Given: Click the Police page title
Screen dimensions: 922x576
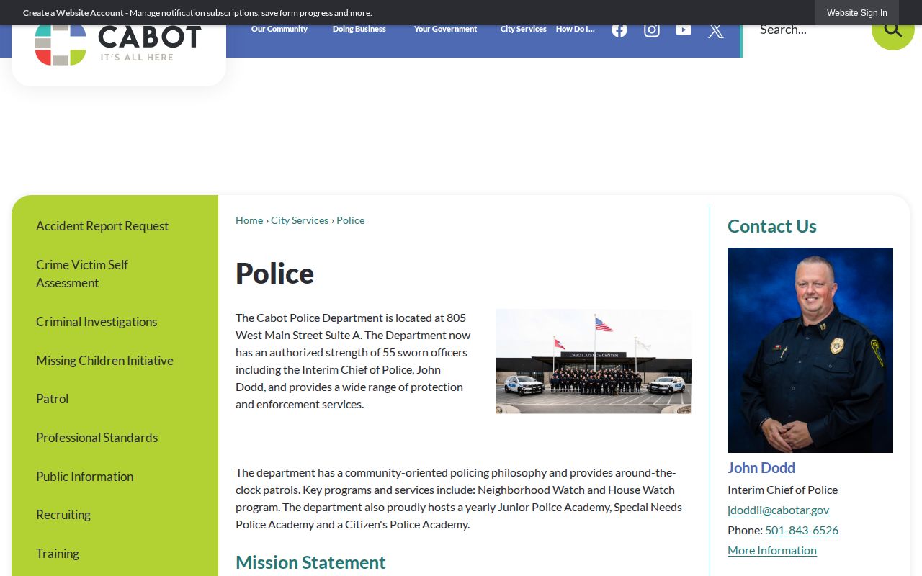Looking at the screenshot, I should (x=274, y=274).
